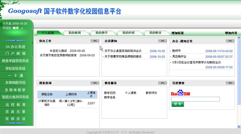Click the 上课时间 column header
Viewport: 241px width, 134px height.
[71, 95]
